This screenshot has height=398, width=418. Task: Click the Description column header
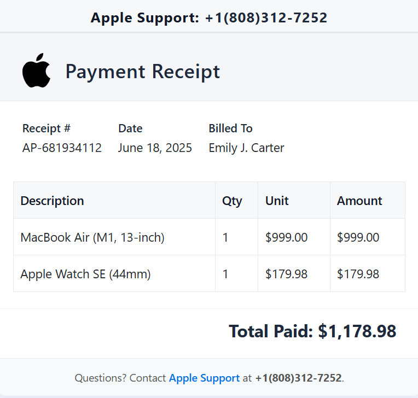tap(53, 201)
